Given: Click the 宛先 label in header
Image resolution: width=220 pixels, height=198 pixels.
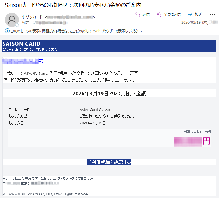Looking at the screenshot, I should pyautogui.click(x=26, y=22).
